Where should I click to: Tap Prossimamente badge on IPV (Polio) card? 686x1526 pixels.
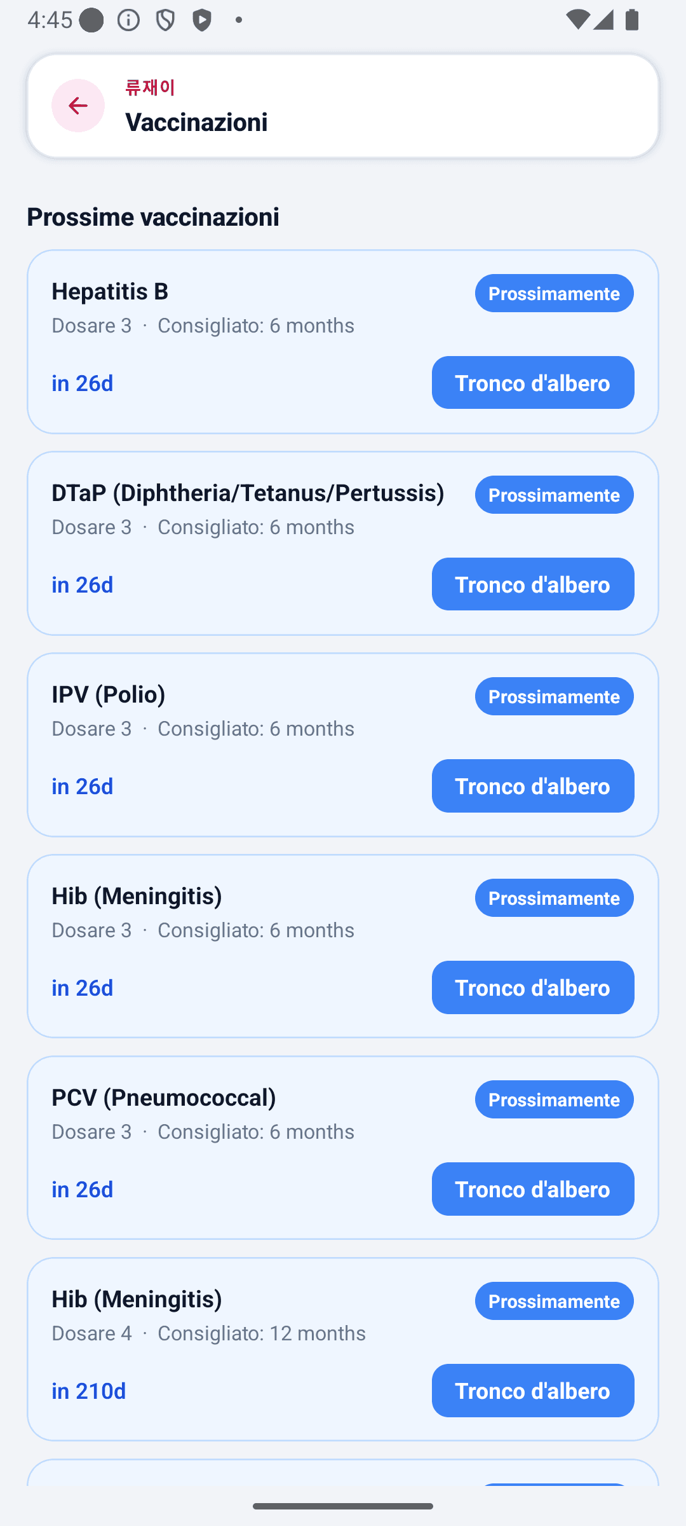pyautogui.click(x=555, y=696)
